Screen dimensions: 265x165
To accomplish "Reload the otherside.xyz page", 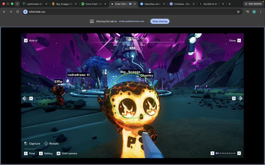I will click(18, 12).
